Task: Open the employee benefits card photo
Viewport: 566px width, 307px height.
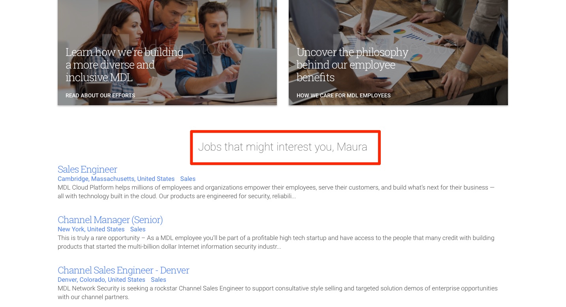Action: [x=398, y=52]
